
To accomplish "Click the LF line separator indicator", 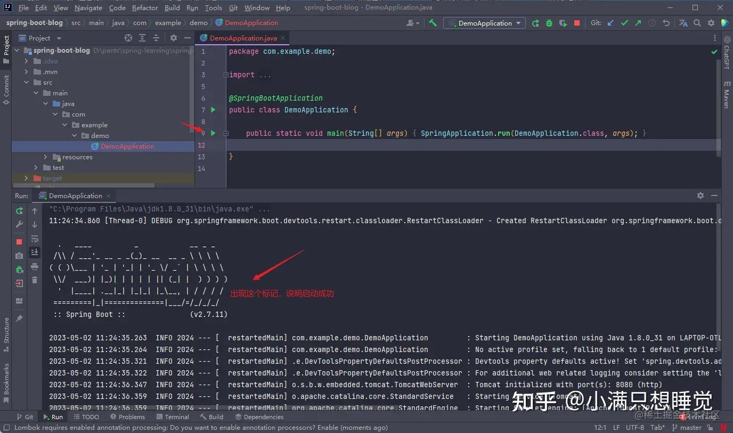I will point(616,427).
